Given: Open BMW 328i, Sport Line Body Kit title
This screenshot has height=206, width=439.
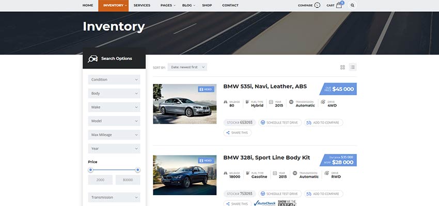Looking at the screenshot, I should pyautogui.click(x=266, y=158).
